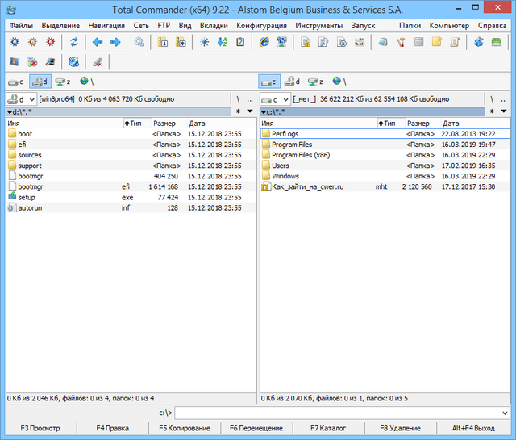Click the paper scroll toolbar icon
Viewport: 516px width, 440px height.
pos(455,42)
